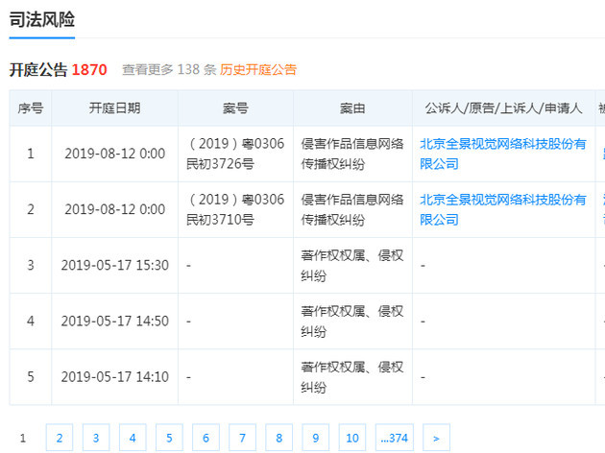The width and height of the screenshot is (605, 453).
Task: Open 历史开庭公告 link
Action: [x=258, y=70]
